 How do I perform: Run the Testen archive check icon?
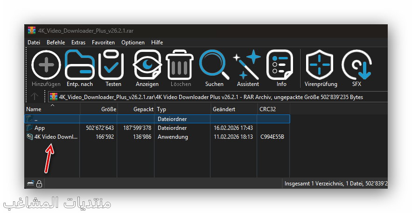click(x=111, y=64)
